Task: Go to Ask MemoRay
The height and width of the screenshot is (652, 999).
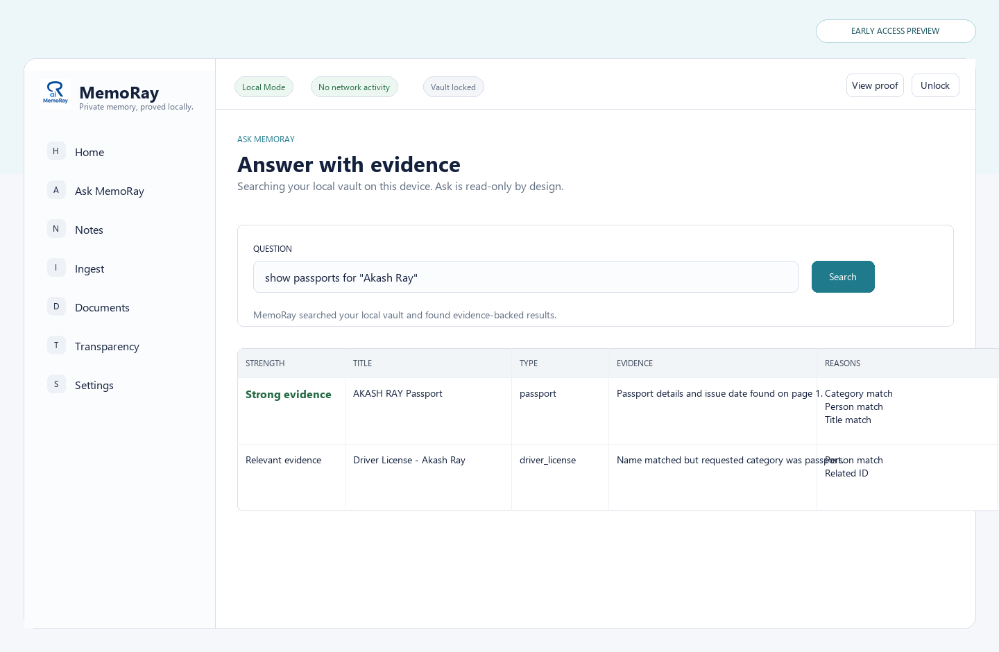Action: 110,191
